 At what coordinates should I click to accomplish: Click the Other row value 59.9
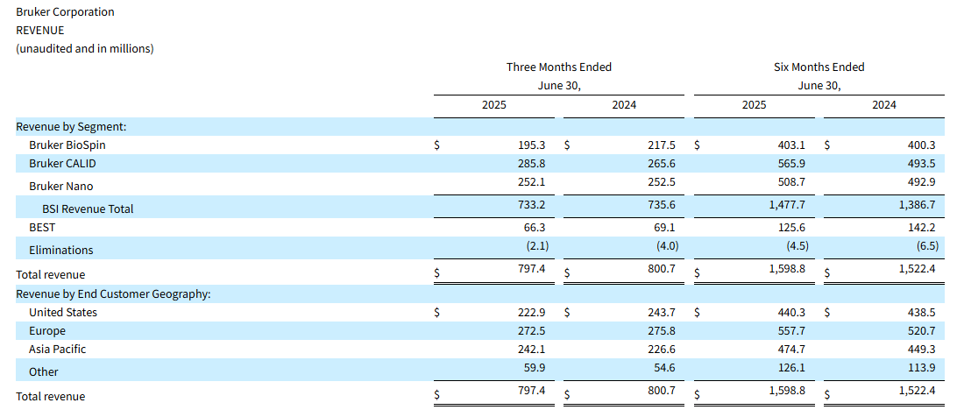535,368
